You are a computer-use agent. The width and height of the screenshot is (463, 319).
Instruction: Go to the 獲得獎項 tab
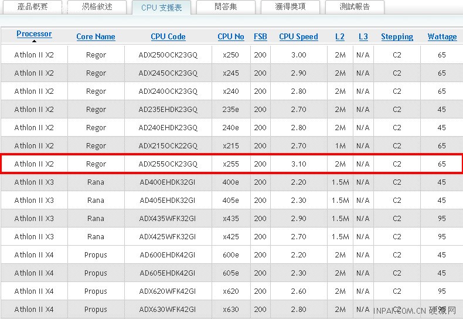pos(290,7)
